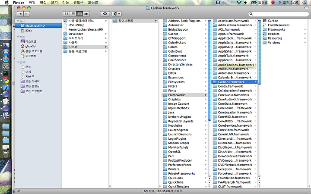
Task: Select Foundation.framework
Action: point(235,178)
